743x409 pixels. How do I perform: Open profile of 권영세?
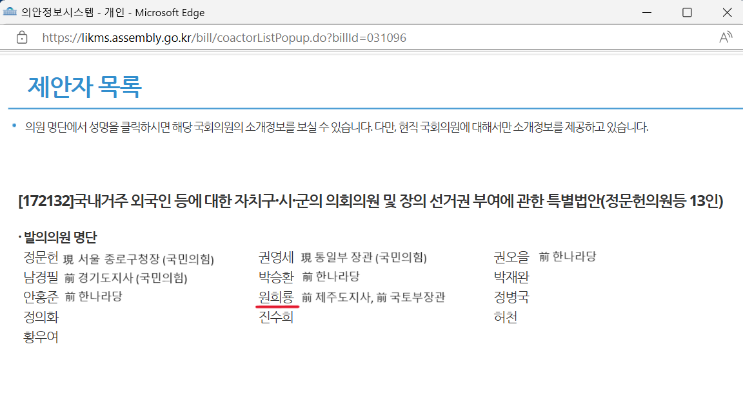tap(276, 258)
